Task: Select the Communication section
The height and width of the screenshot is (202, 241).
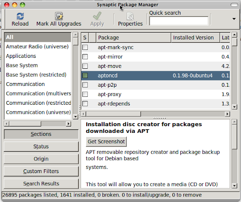Action: point(38,84)
